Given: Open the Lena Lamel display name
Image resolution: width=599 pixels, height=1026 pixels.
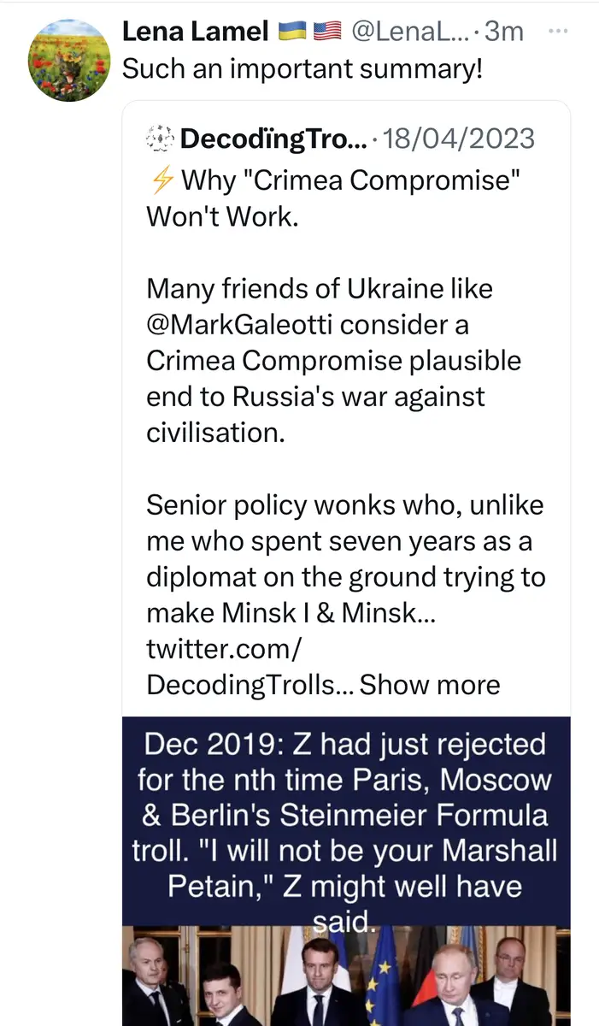Looking at the screenshot, I should point(196,32).
